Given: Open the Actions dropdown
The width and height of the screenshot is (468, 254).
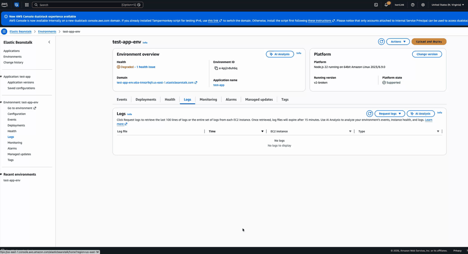Looking at the screenshot, I should coord(398,41).
